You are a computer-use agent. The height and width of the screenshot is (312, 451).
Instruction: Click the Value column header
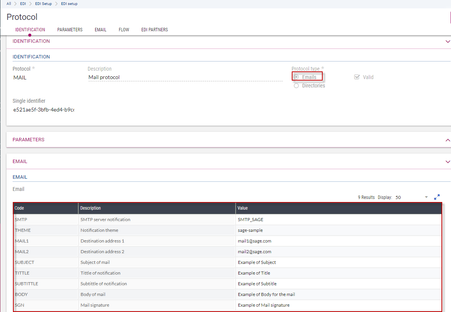243,208
